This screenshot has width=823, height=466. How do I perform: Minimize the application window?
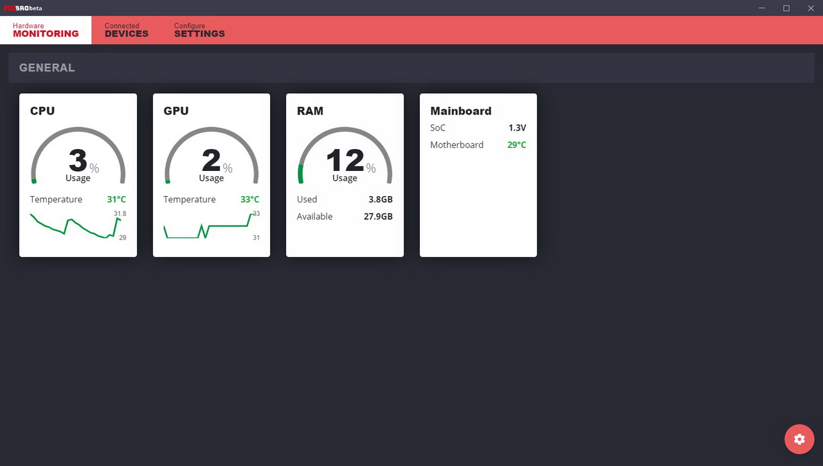click(x=762, y=8)
